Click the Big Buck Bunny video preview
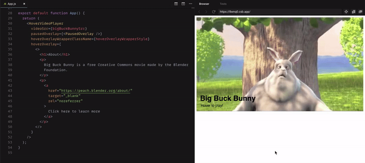Image resolution: width=365 pixels, height=163 pixels. click(280, 64)
